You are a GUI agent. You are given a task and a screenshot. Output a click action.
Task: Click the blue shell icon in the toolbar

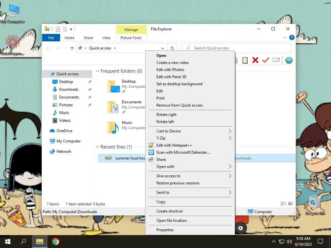(289, 60)
